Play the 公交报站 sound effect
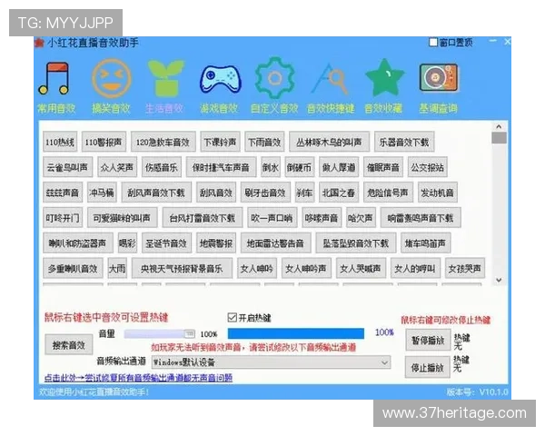 pos(427,167)
